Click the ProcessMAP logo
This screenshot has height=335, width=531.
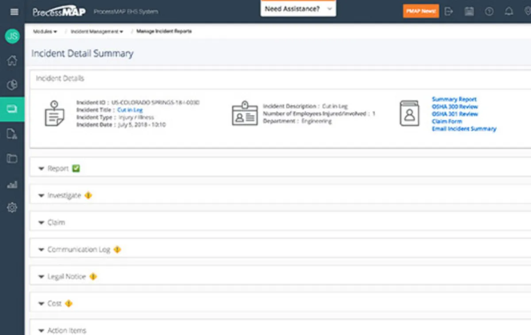(59, 12)
